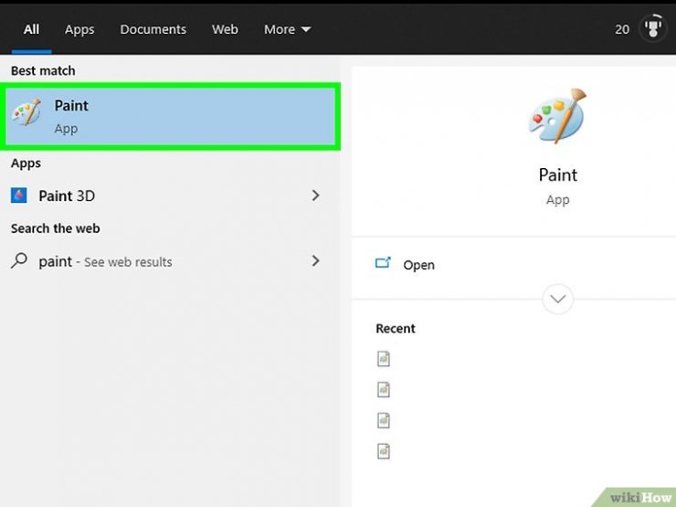This screenshot has width=676, height=507.
Task: Select the "paint - See web results" entry
Action: click(x=105, y=261)
